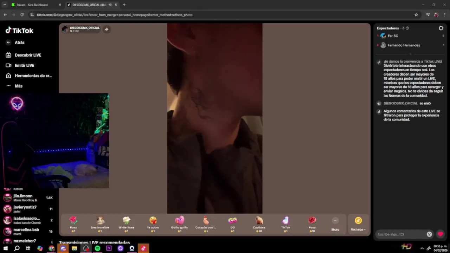Open Premiere Pro from the taskbar
Screen dimensions: 450x253
[109, 248]
